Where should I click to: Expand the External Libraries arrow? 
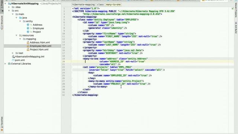[x=5, y=64]
